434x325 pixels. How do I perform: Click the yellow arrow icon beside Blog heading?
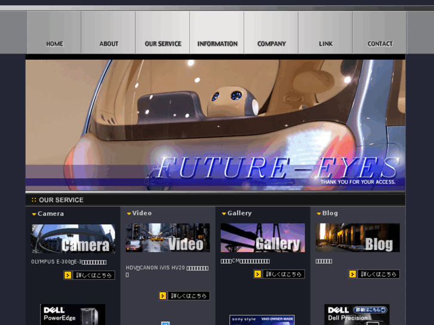(x=319, y=213)
